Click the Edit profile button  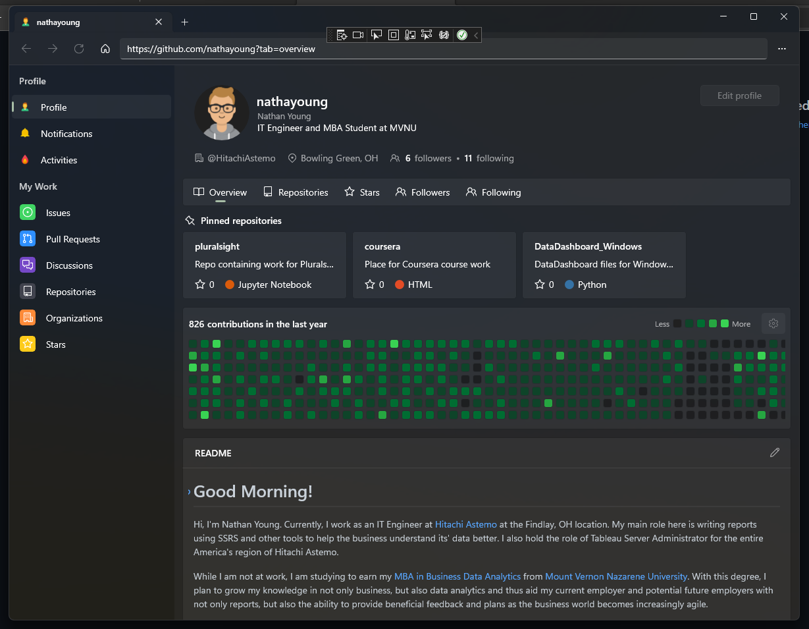pos(739,96)
